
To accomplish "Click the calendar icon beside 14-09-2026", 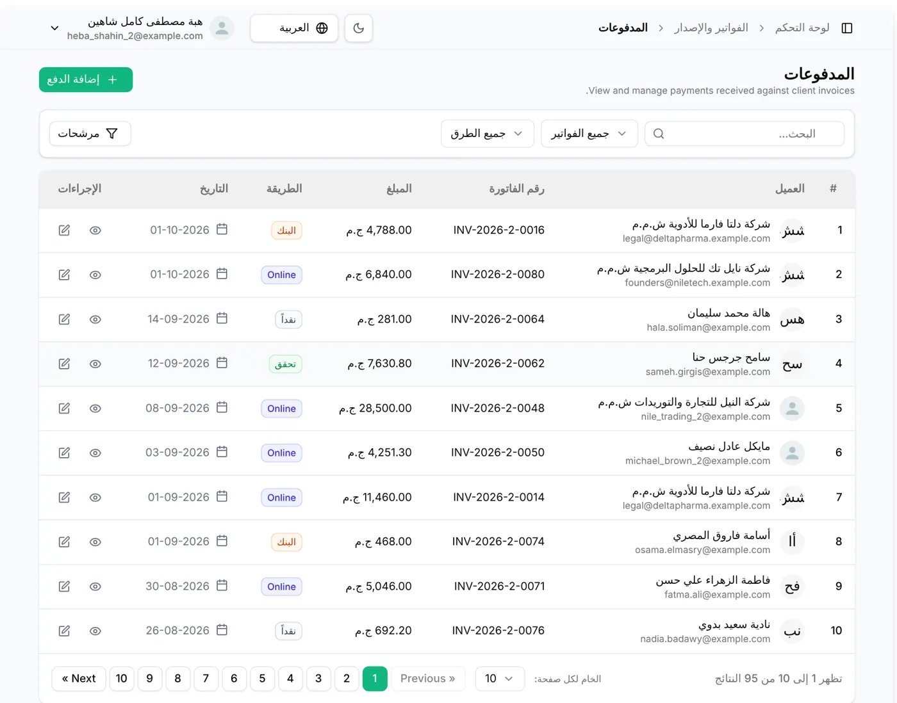I will pyautogui.click(x=222, y=318).
